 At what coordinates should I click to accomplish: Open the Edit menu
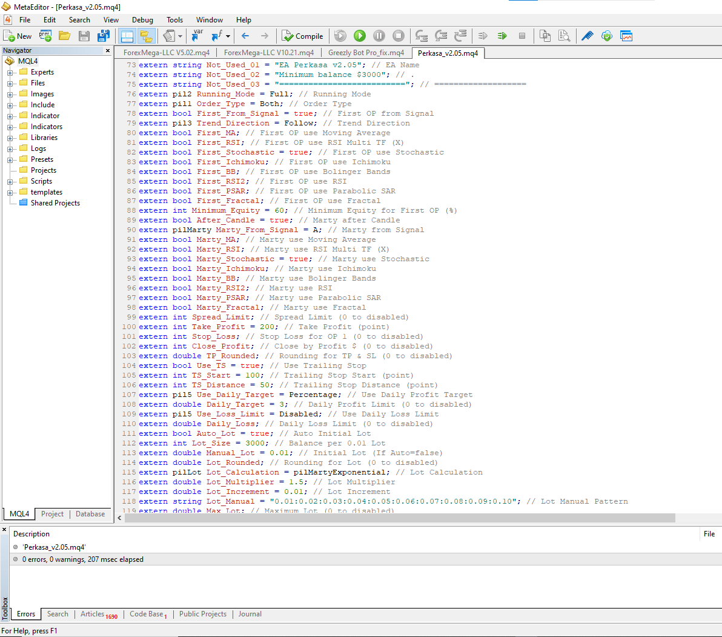(x=50, y=20)
